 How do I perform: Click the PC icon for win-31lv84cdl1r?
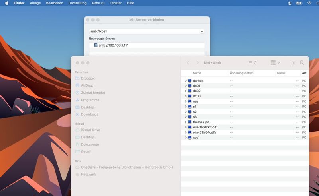(190, 132)
